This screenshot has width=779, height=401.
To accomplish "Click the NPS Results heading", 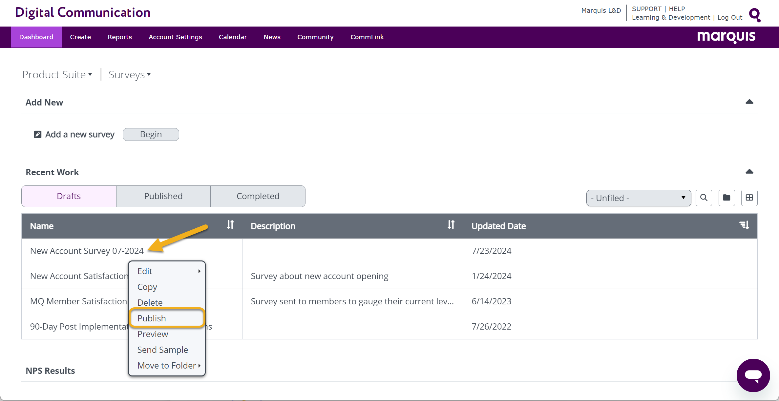I will click(x=50, y=371).
